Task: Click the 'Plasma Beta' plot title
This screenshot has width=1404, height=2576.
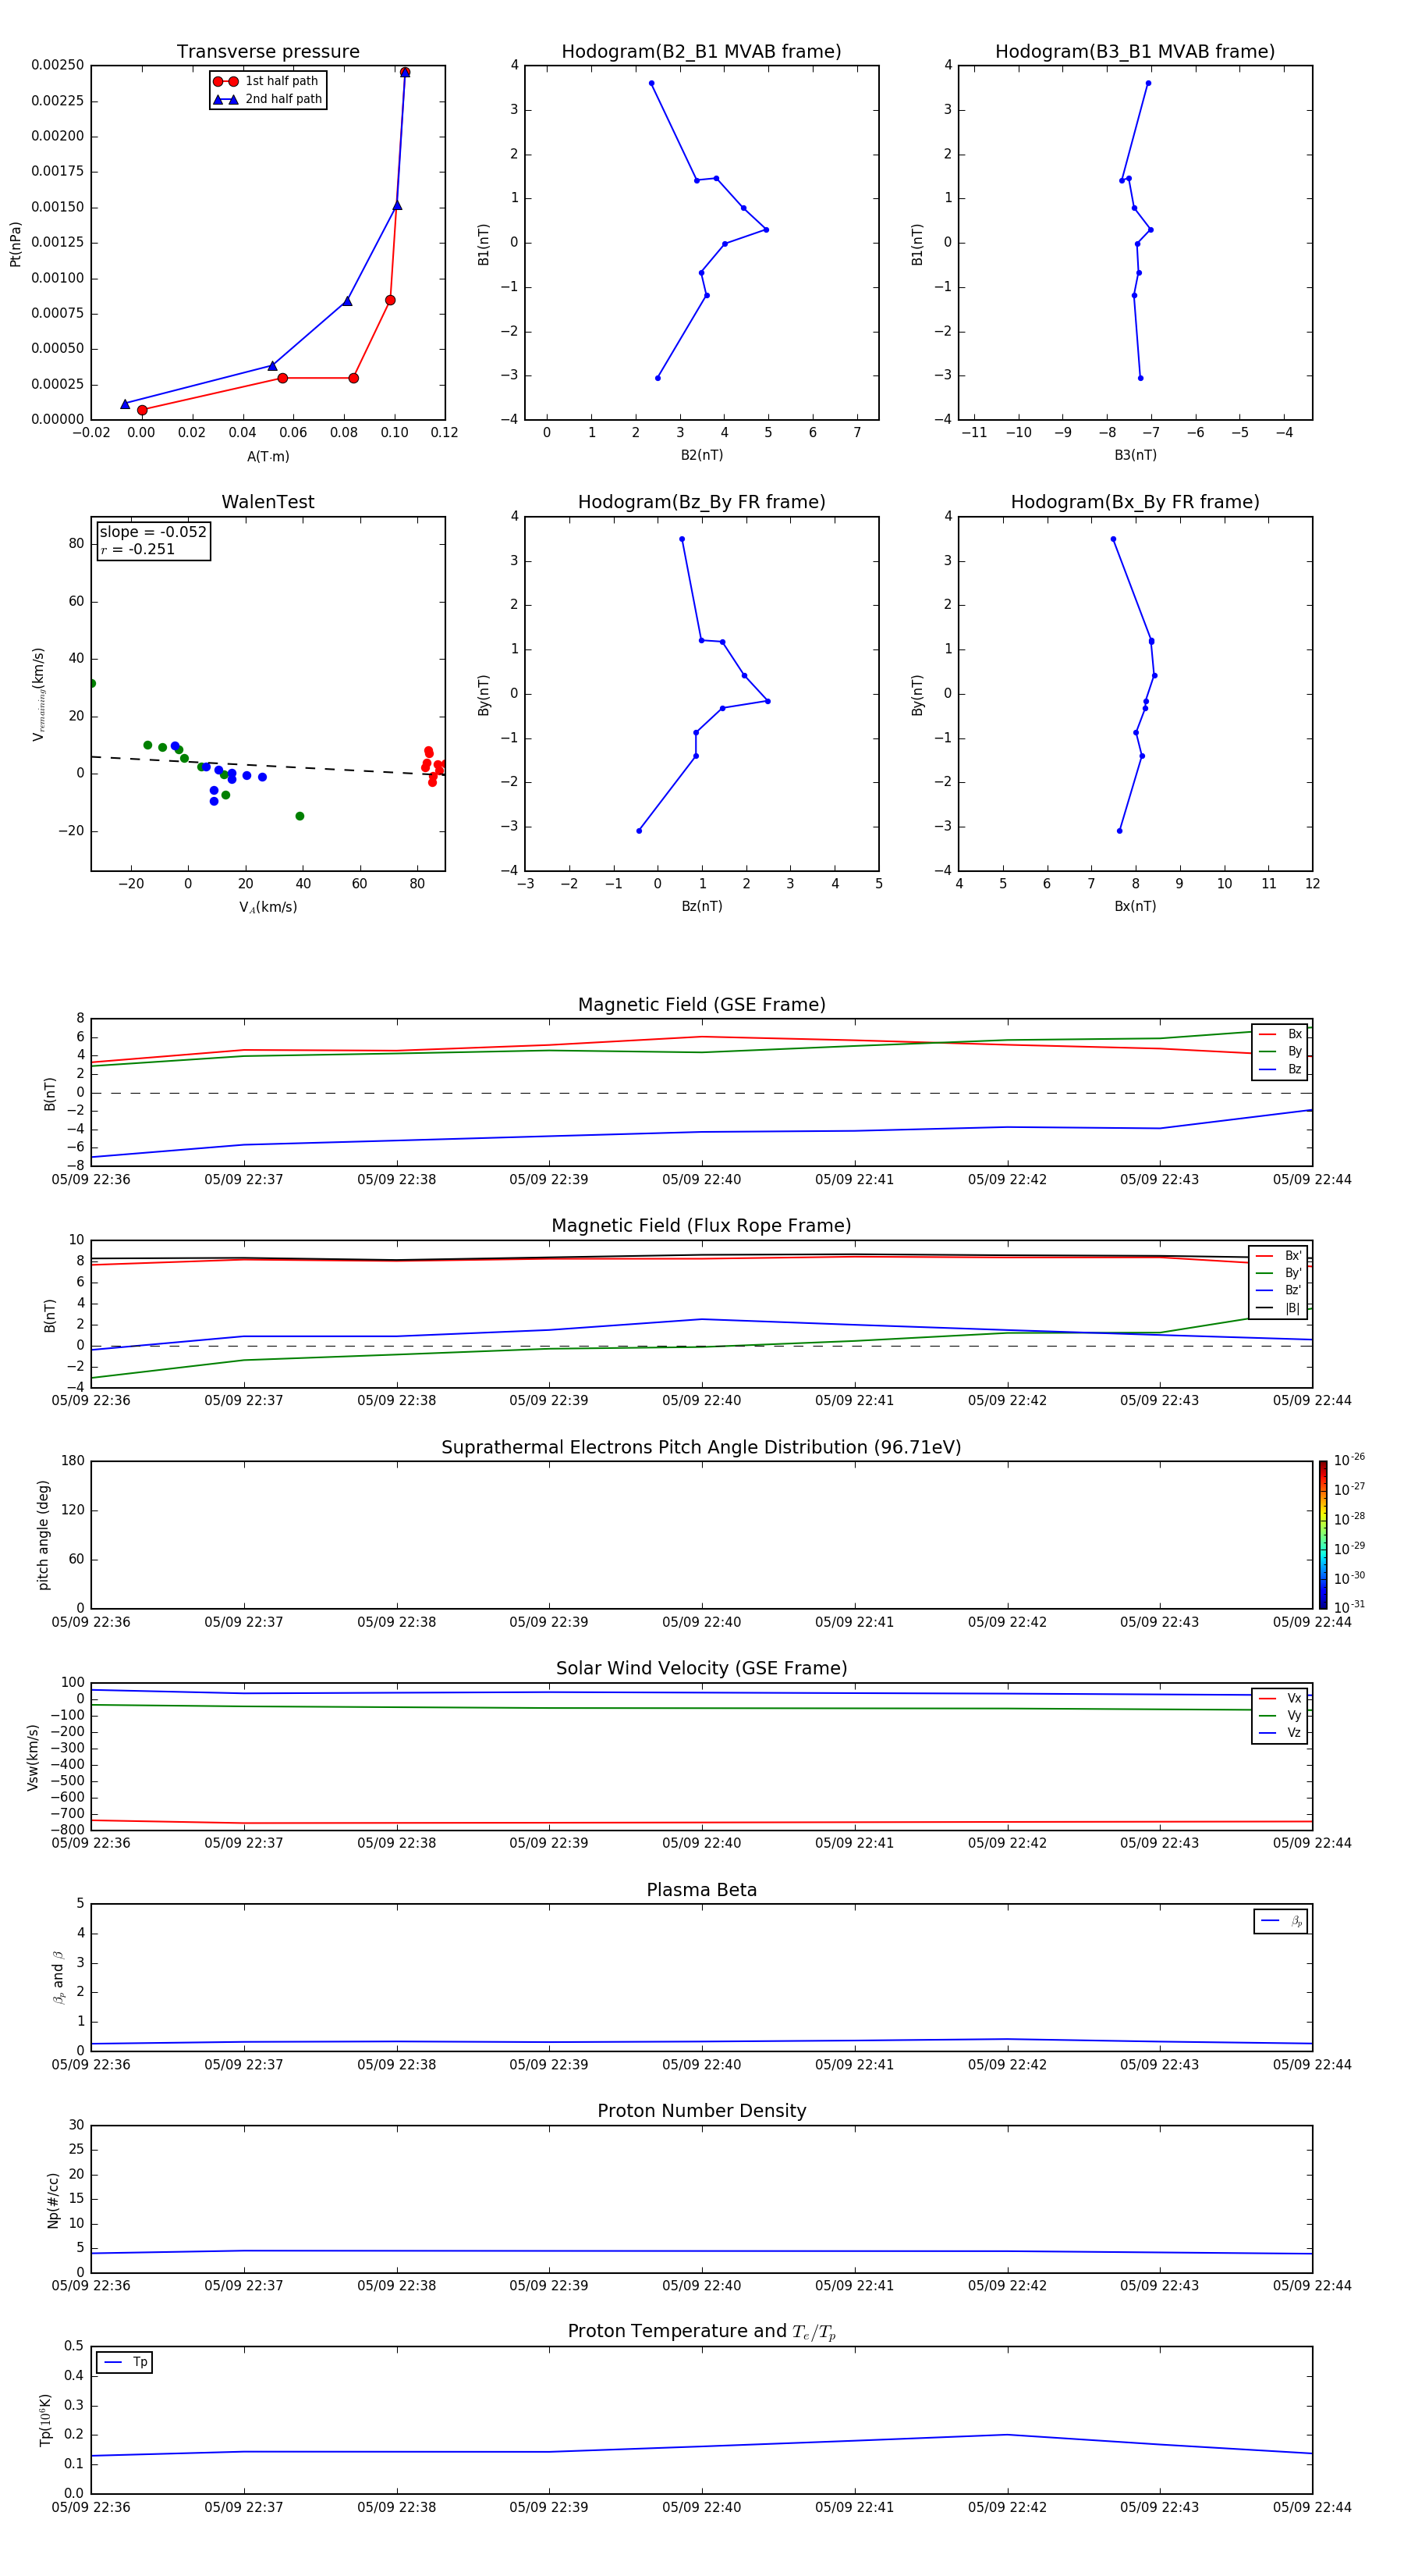Action: [x=701, y=1890]
